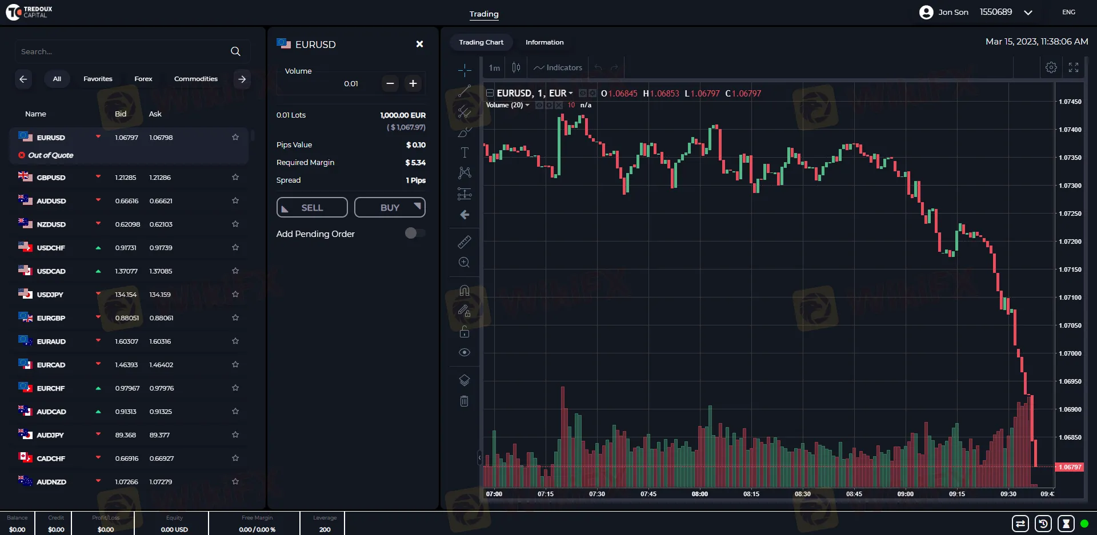Open trade history via the clock icon
The height and width of the screenshot is (535, 1097).
point(1043,523)
